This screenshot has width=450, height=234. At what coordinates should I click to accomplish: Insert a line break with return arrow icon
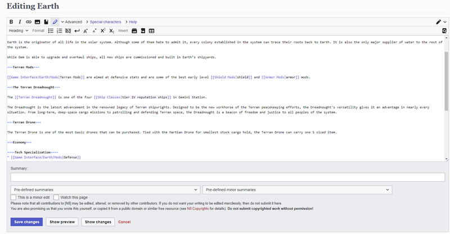point(77,31)
